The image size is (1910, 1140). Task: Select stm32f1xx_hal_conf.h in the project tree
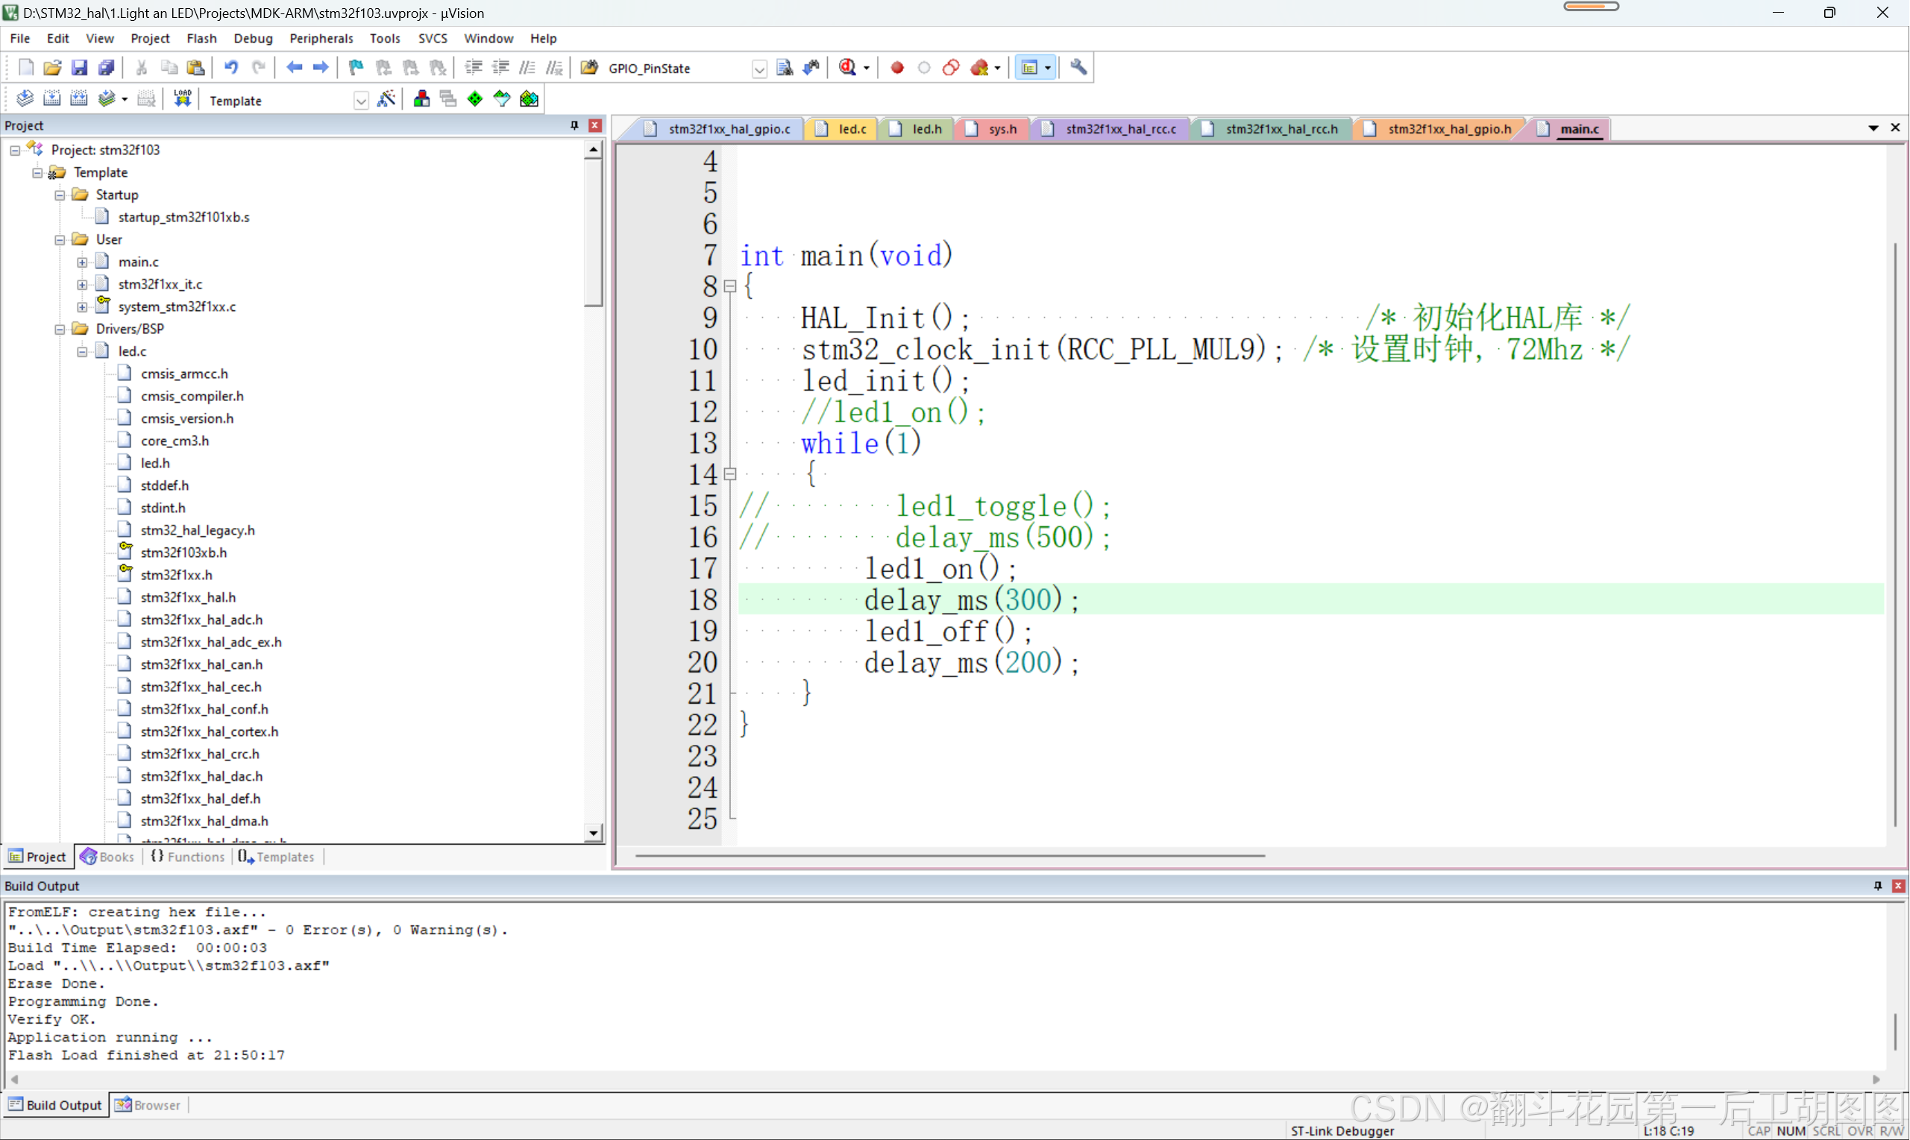204,710
